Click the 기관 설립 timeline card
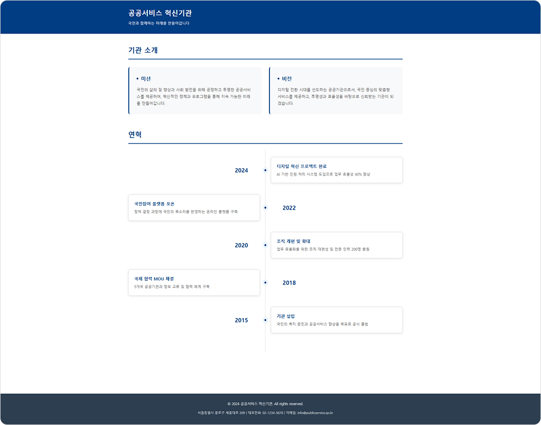 [336, 320]
